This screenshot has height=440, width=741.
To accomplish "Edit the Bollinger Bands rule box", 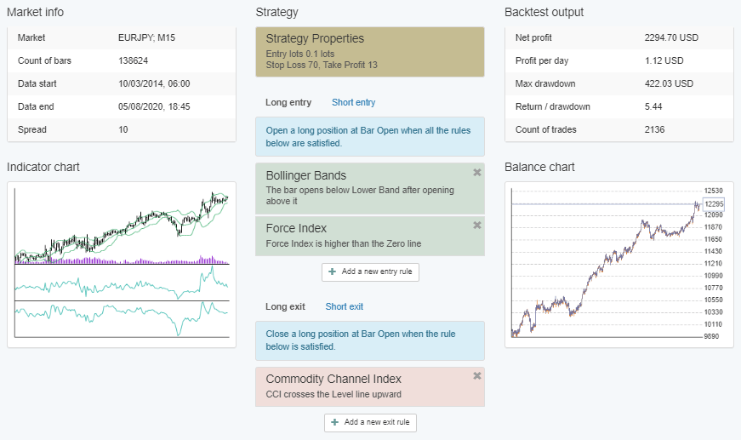I will click(x=362, y=188).
